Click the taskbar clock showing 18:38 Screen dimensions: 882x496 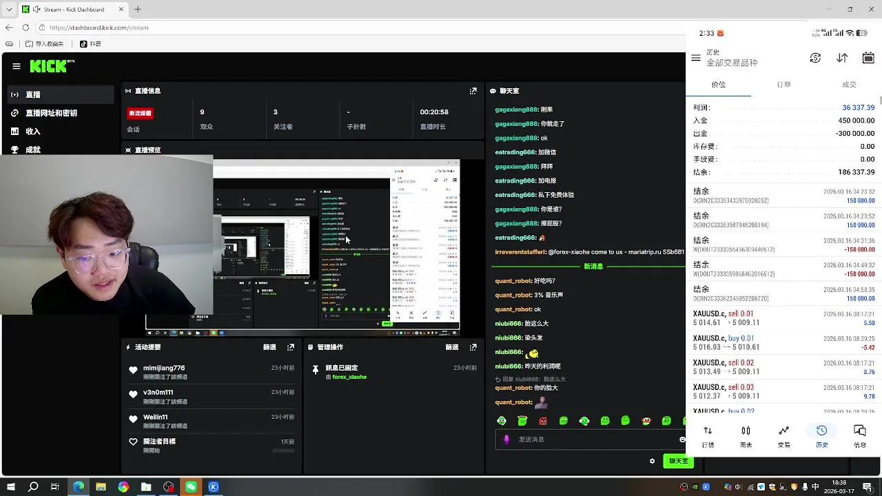839,487
